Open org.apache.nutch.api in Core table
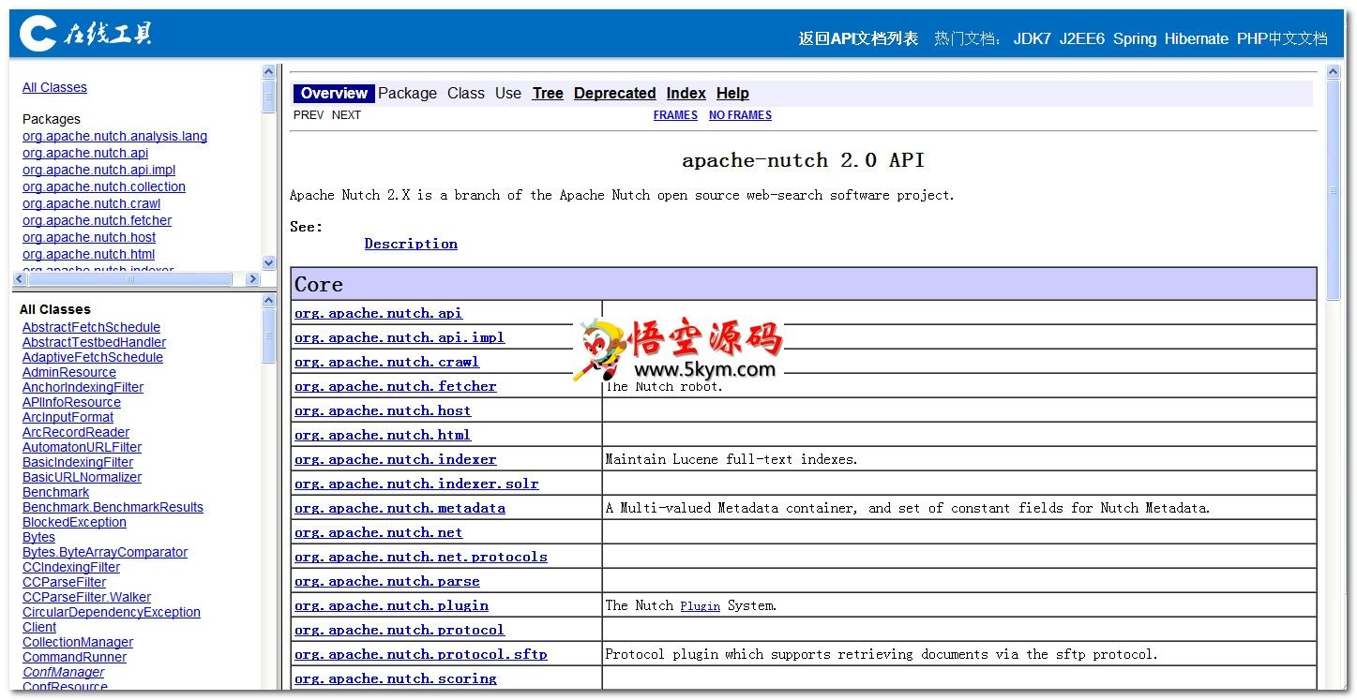1357x700 pixels. coord(378,313)
